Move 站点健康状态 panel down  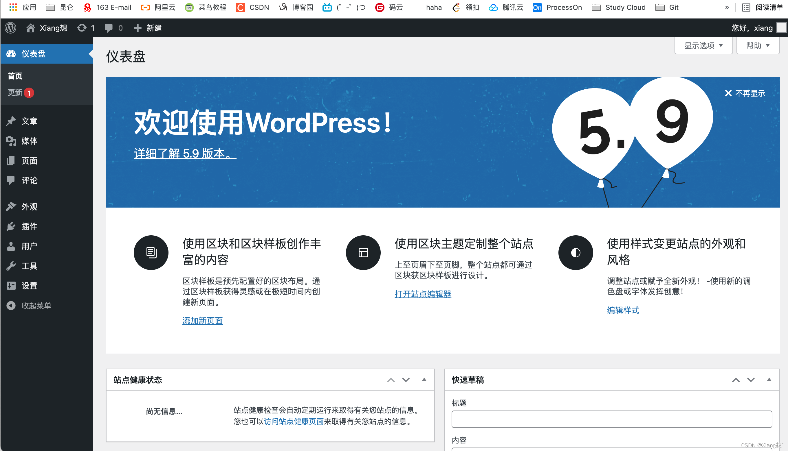click(x=406, y=380)
